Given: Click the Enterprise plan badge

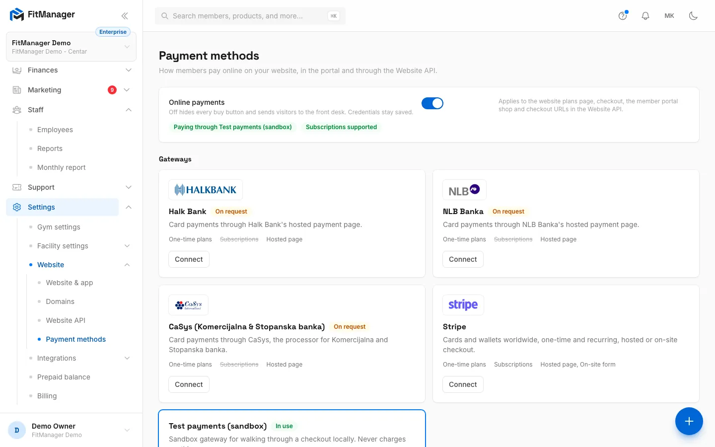Looking at the screenshot, I should click(x=113, y=32).
